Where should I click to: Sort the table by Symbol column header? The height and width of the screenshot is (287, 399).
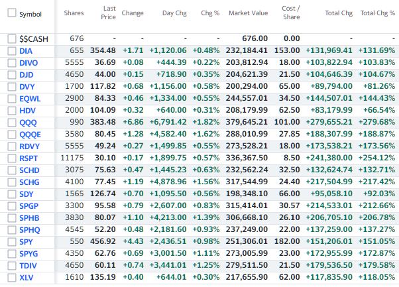pos(30,14)
